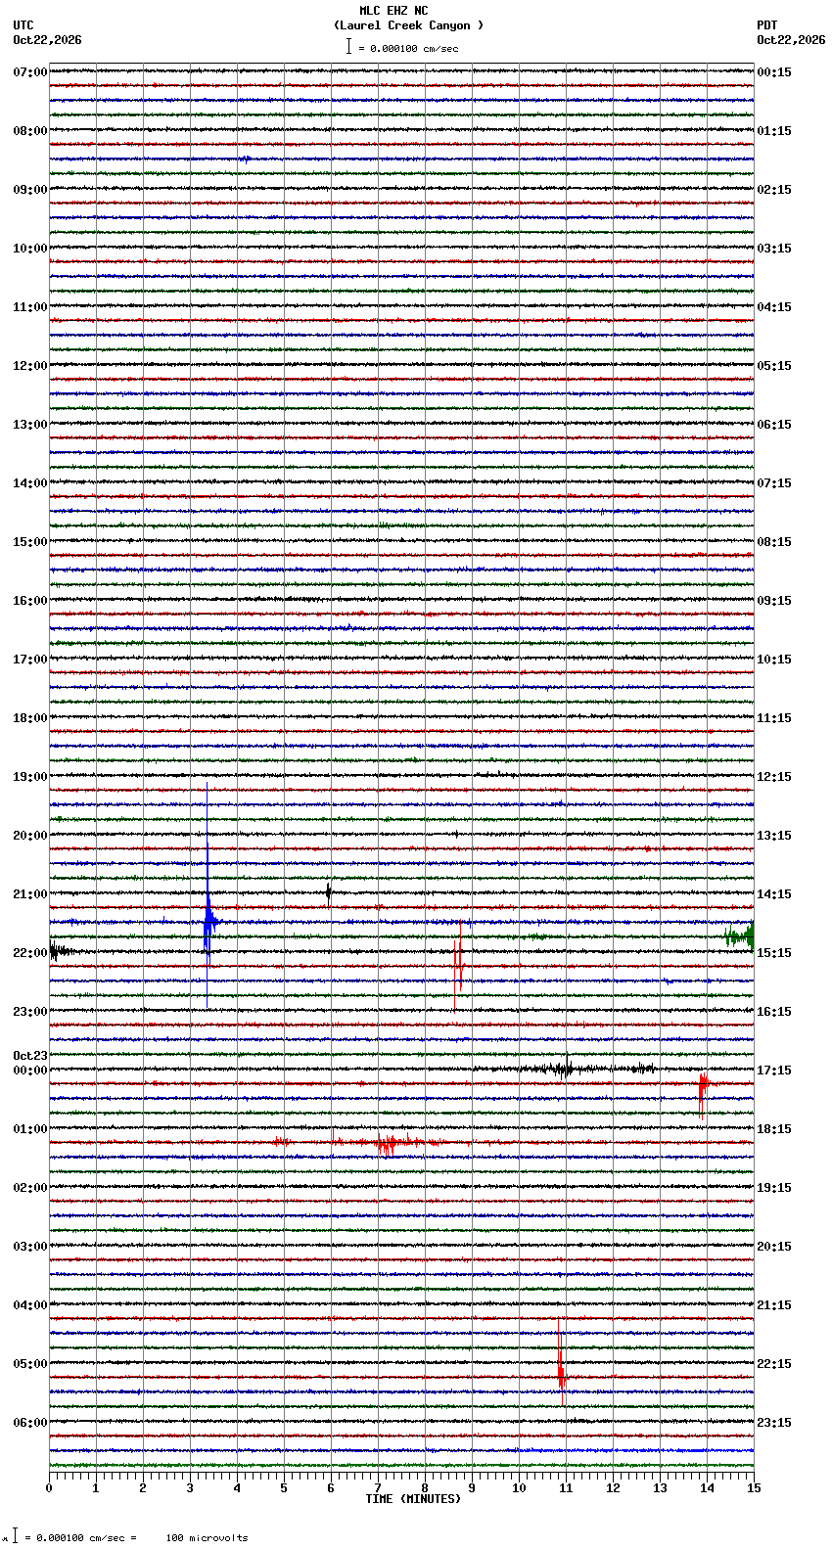This screenshot has height=1550, width=832.
Task: Click the 09:00 UTC time label
Action: (30, 190)
